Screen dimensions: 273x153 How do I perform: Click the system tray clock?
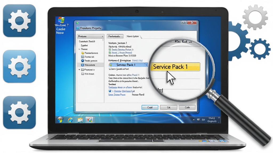point(212,120)
